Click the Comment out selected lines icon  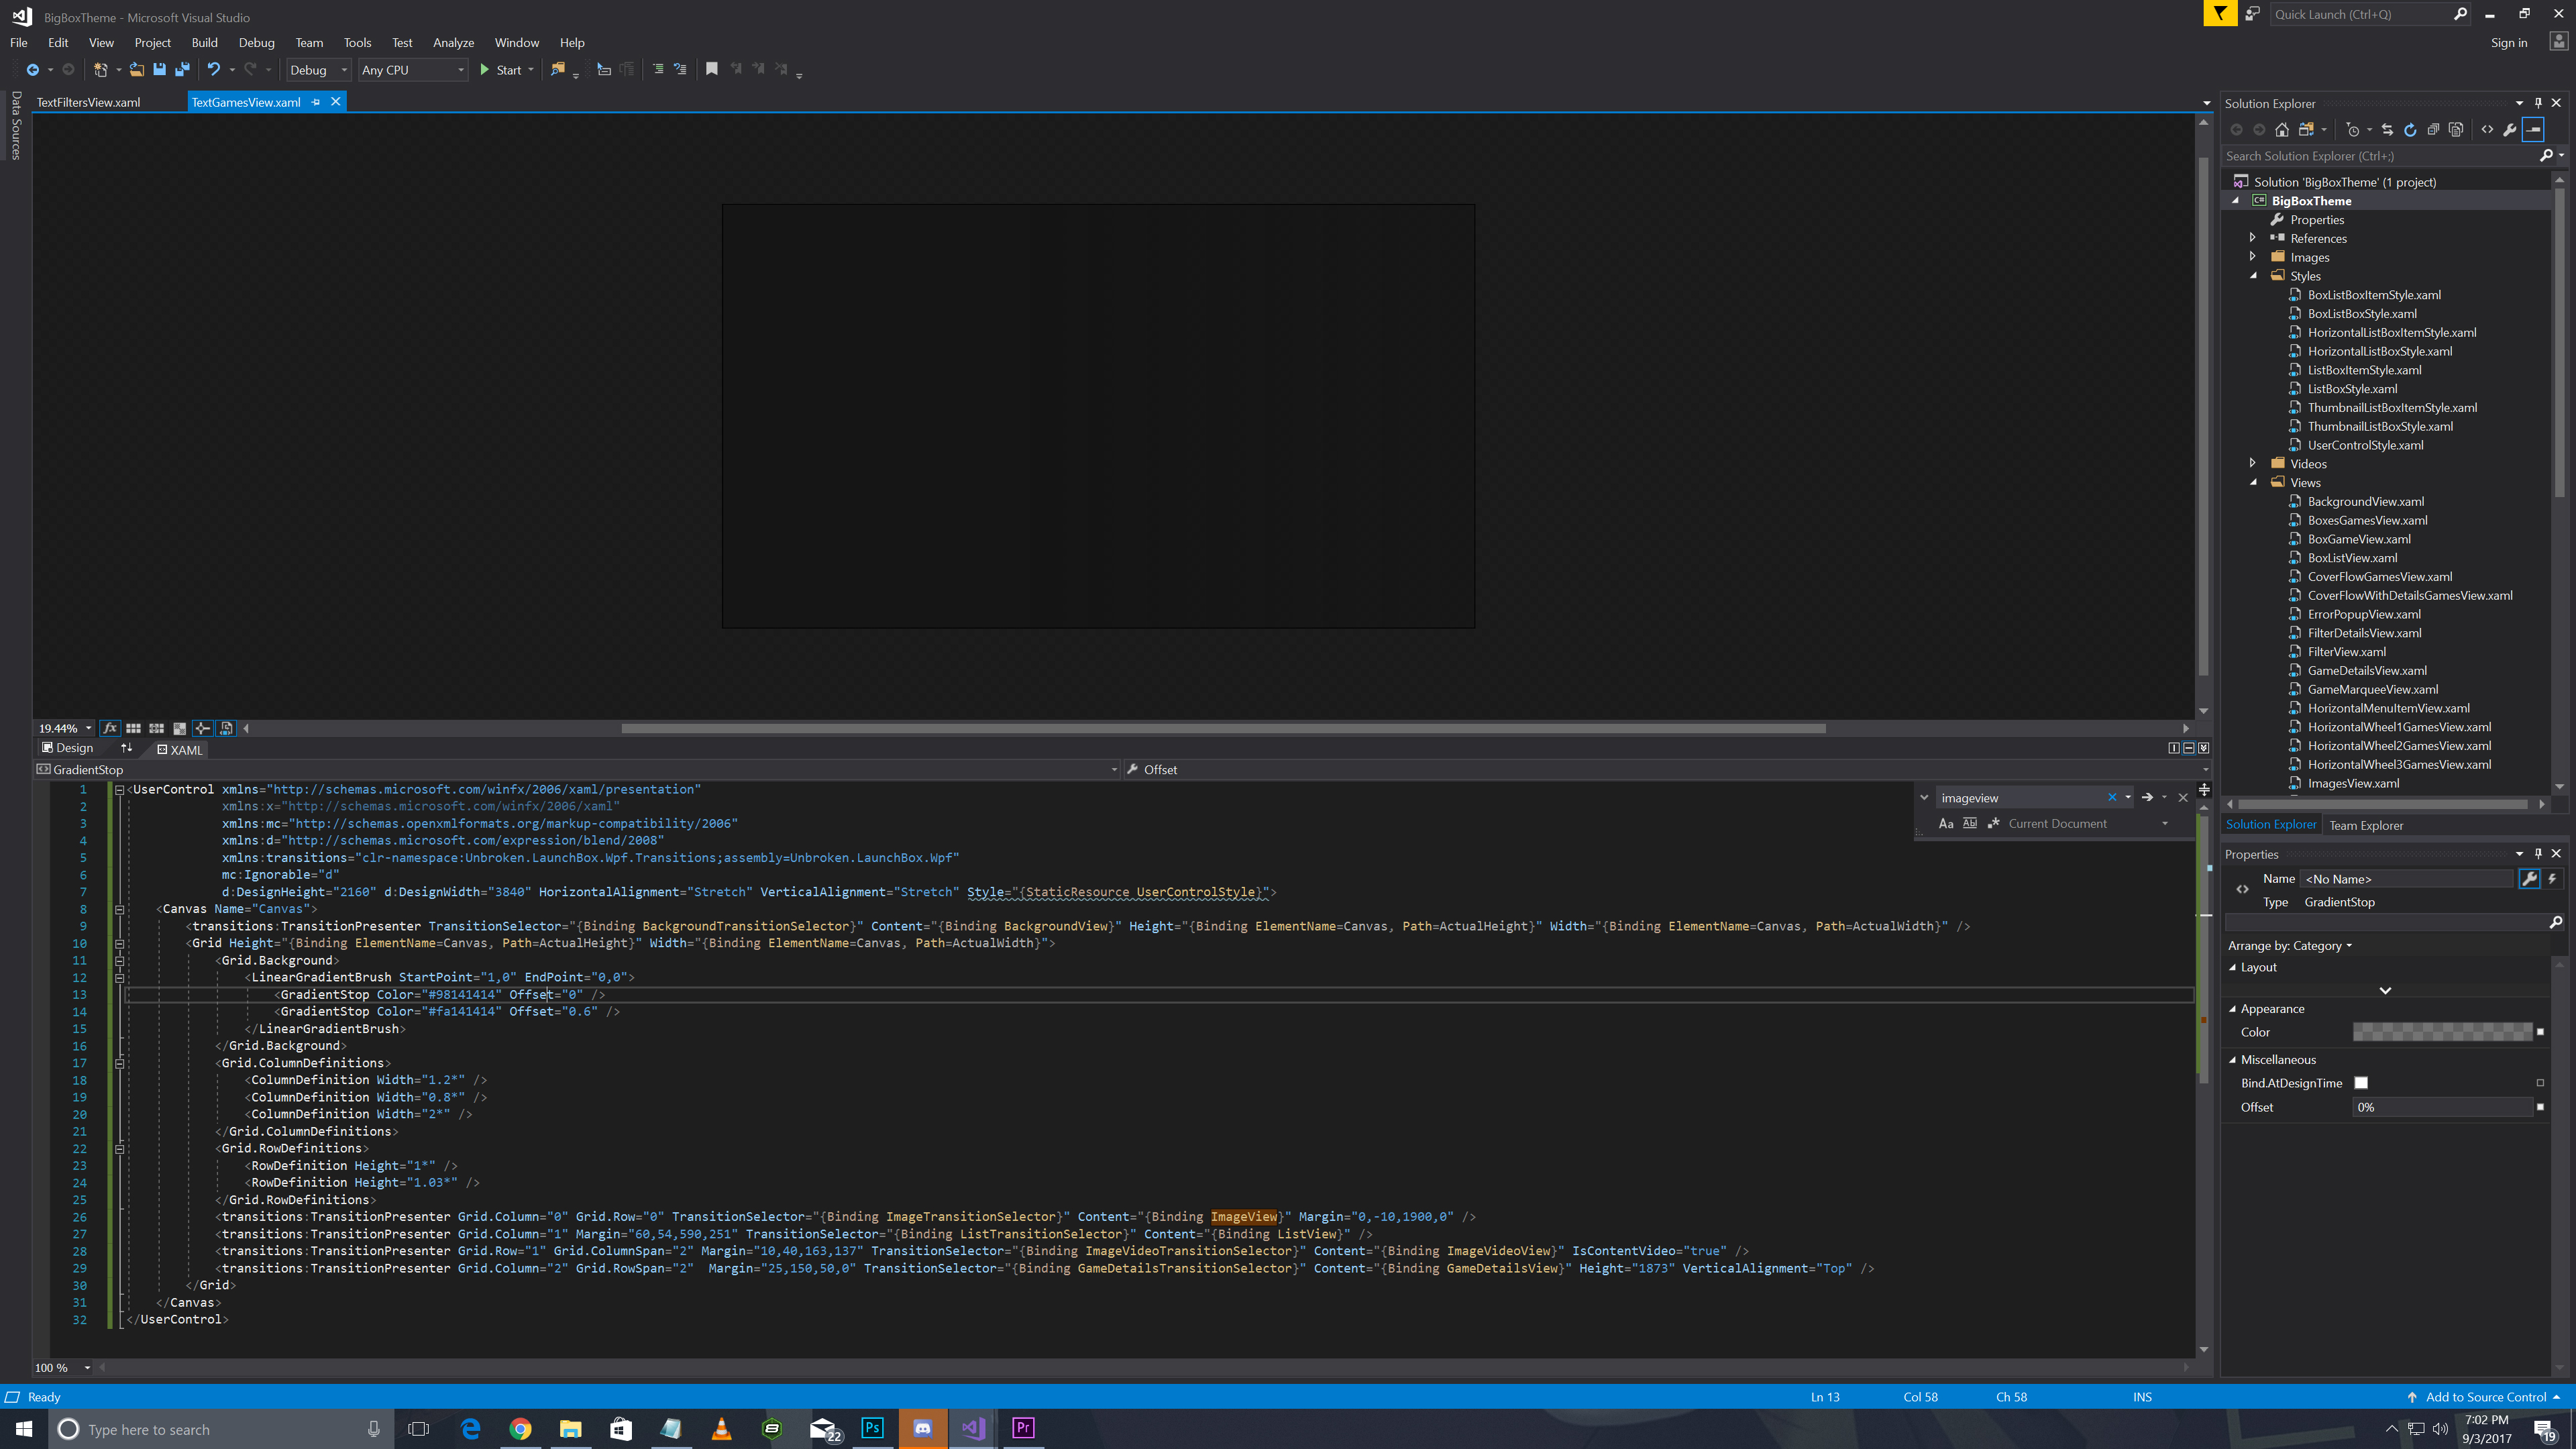657,69
